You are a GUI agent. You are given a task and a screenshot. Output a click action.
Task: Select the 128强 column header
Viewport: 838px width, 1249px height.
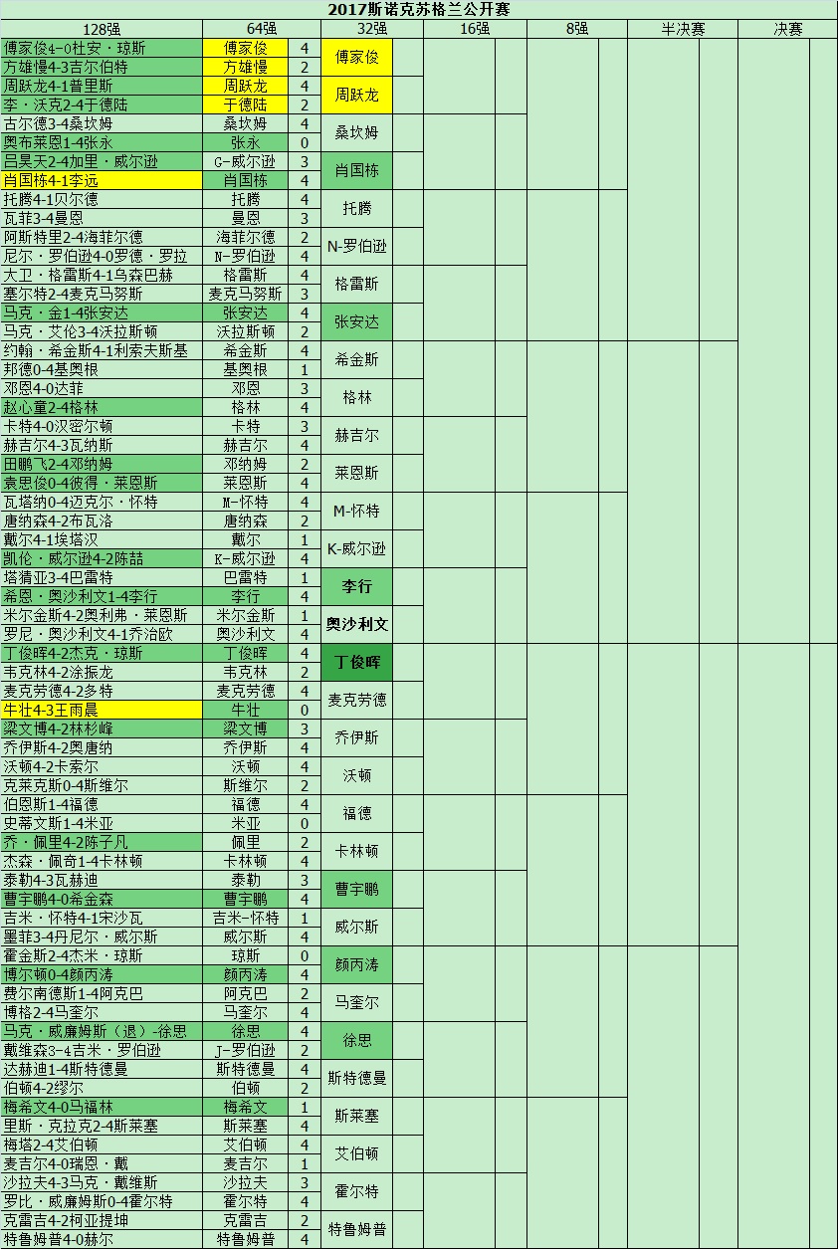101,29
